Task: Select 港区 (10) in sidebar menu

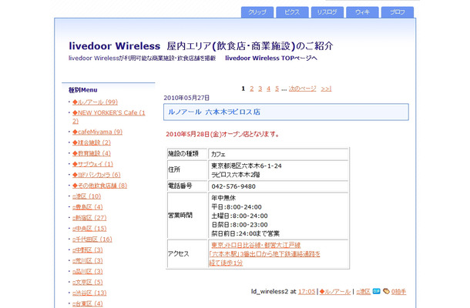Action: pyautogui.click(x=86, y=196)
